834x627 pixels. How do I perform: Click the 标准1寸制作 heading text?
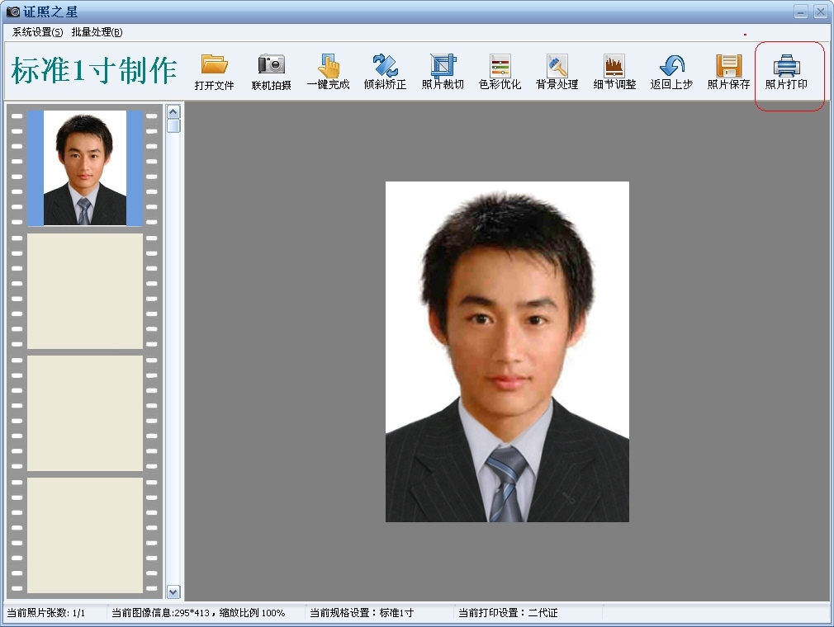pos(93,70)
